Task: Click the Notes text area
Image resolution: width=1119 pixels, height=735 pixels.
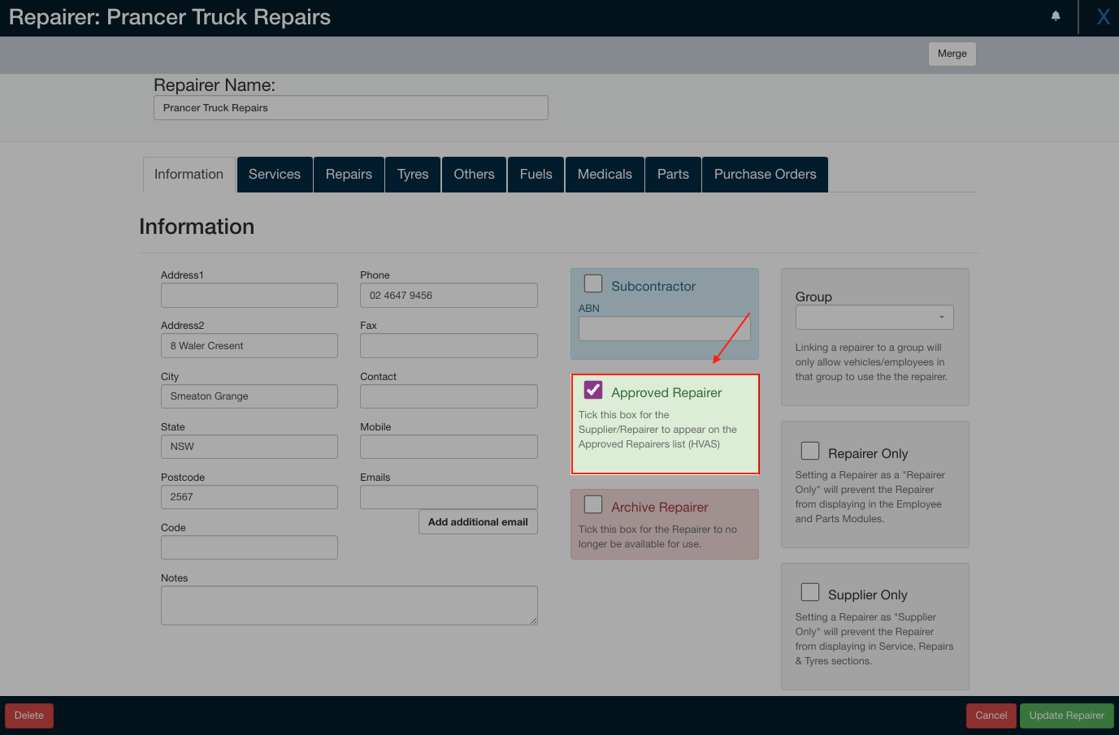Action: click(x=349, y=605)
